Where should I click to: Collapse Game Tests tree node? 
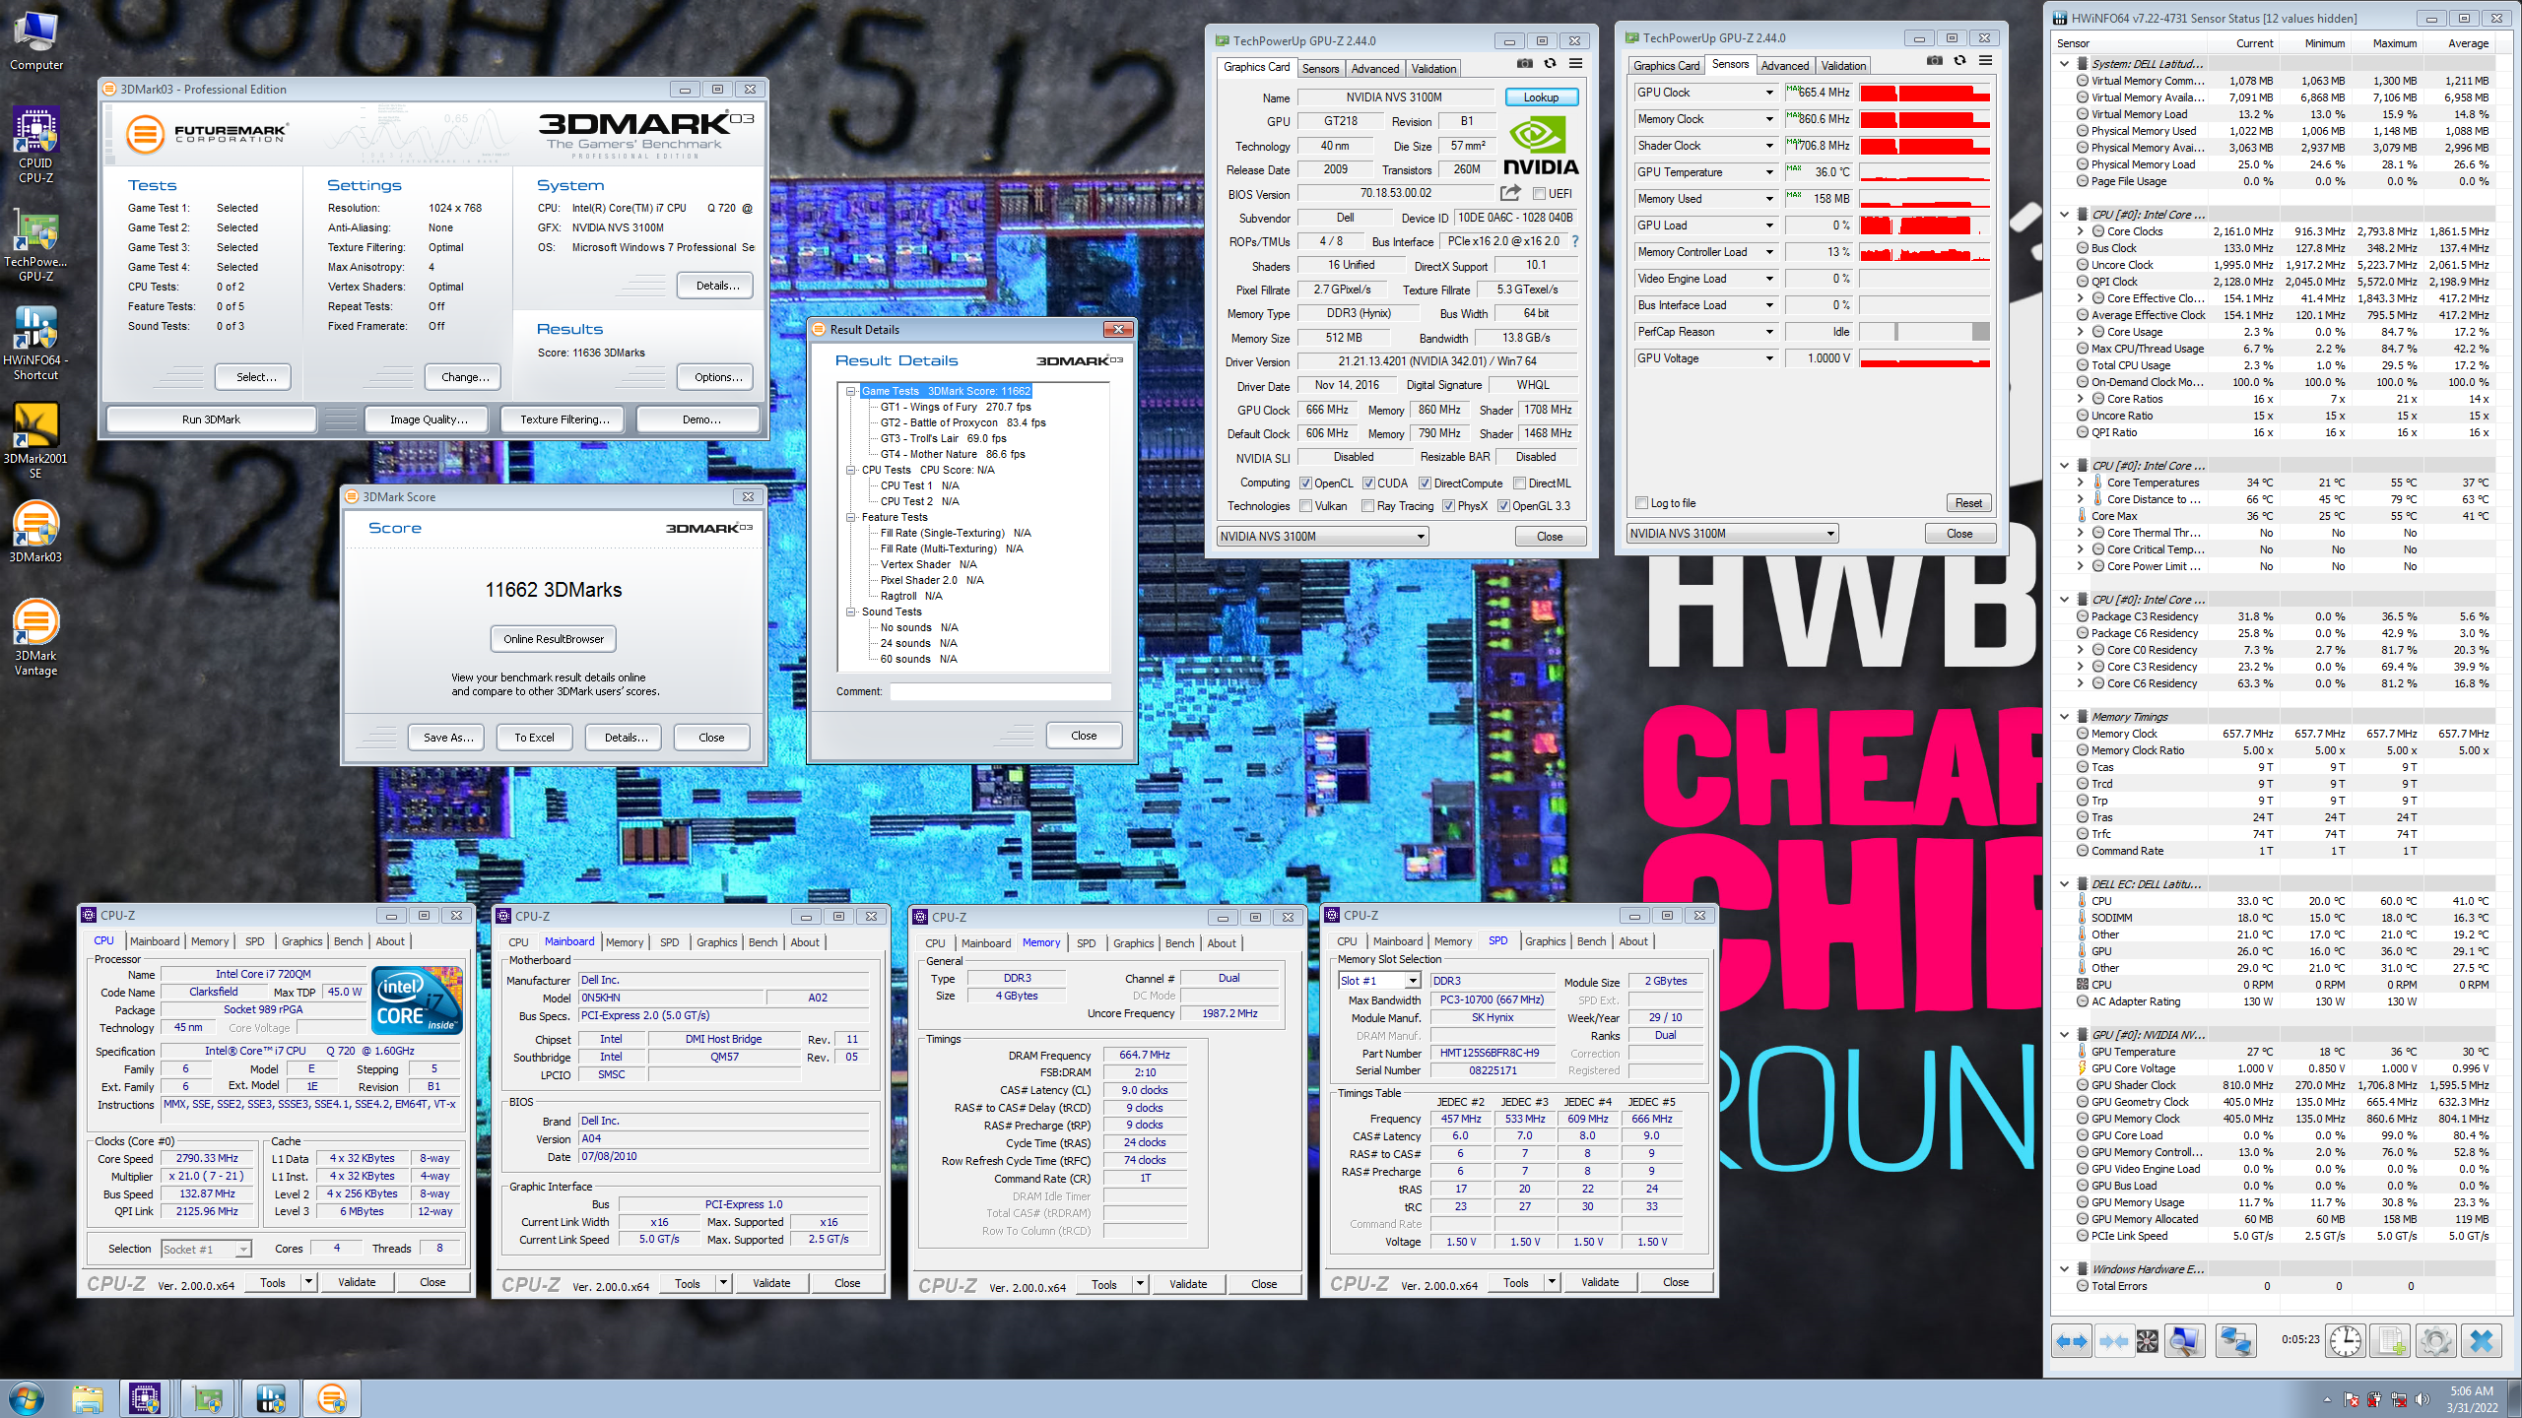pyautogui.click(x=850, y=391)
